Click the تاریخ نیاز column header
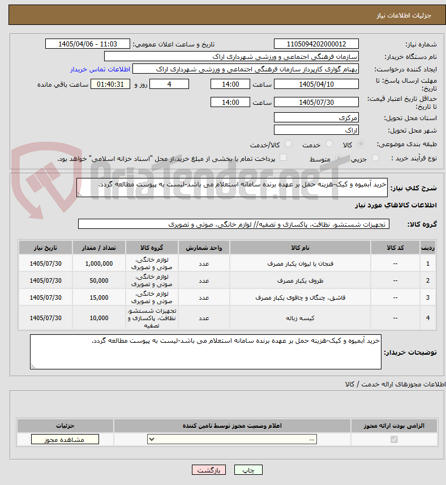Screen dimensions: 446x485 click(x=45, y=248)
